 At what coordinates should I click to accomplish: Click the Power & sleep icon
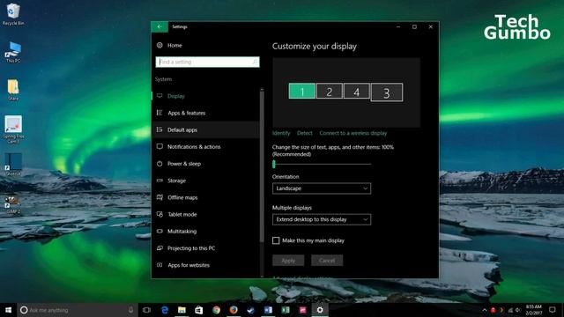coord(160,164)
